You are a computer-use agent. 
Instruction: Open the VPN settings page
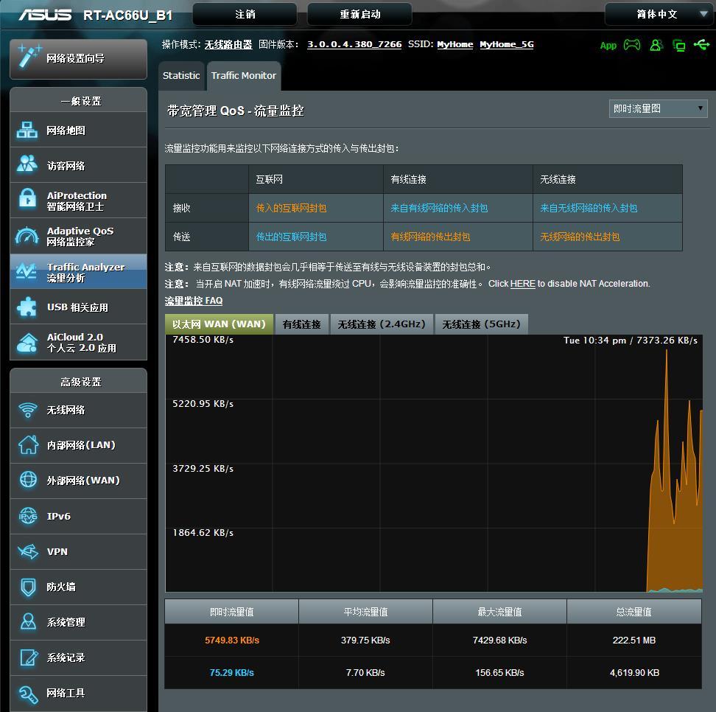coord(78,552)
